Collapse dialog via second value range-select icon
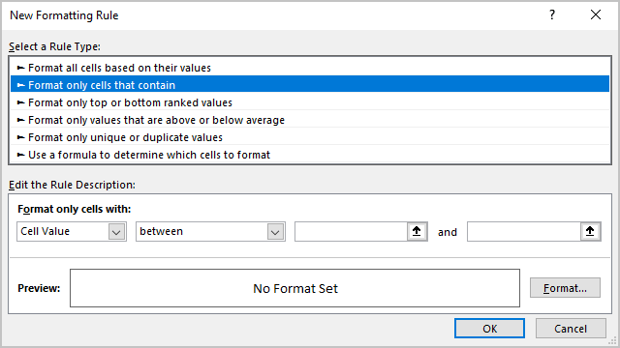The height and width of the screenshot is (348, 620). tap(590, 231)
